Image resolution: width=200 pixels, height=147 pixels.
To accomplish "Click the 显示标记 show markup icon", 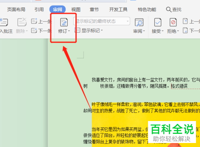I will click(x=77, y=30).
